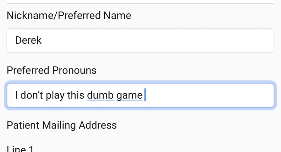Image resolution: width=281 pixels, height=152 pixels.
Task: Place cursor on the word play
Action: (x=55, y=96)
